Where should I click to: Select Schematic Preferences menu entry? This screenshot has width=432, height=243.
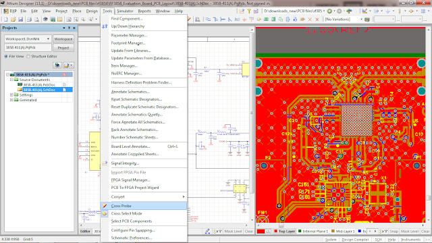(x=144, y=238)
